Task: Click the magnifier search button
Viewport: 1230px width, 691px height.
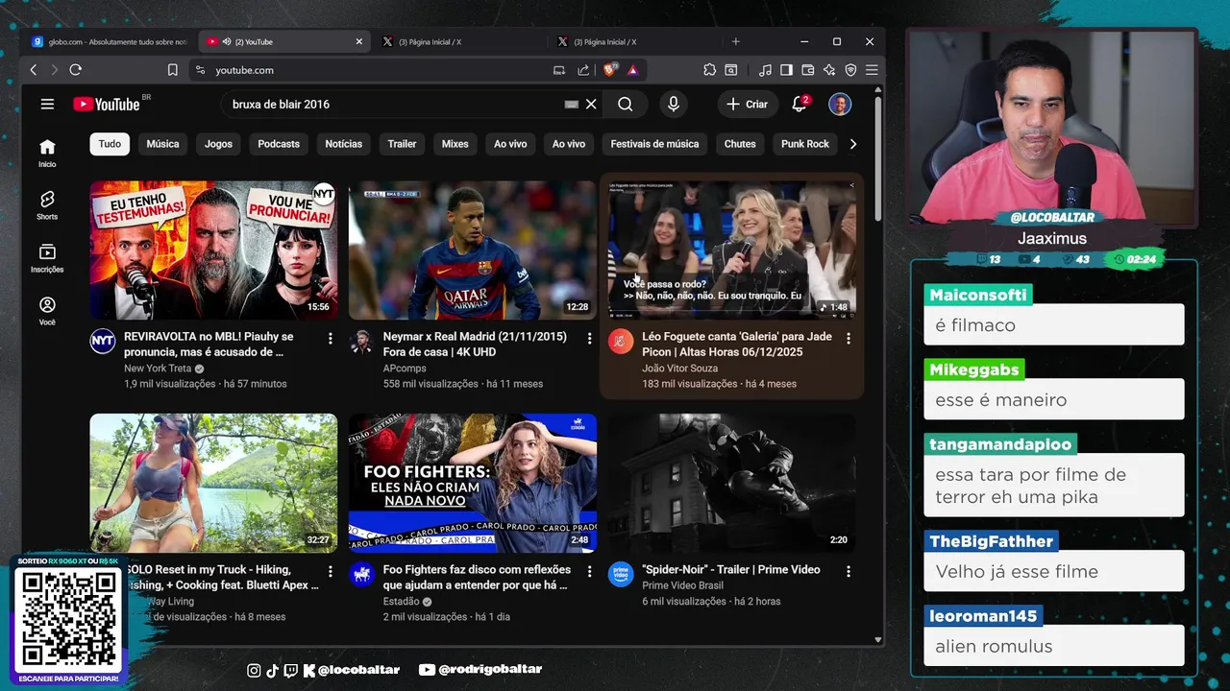Action: pos(626,104)
